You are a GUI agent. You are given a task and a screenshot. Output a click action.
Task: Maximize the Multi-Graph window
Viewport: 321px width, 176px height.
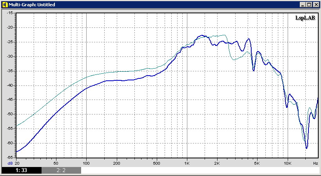coord(309,4)
